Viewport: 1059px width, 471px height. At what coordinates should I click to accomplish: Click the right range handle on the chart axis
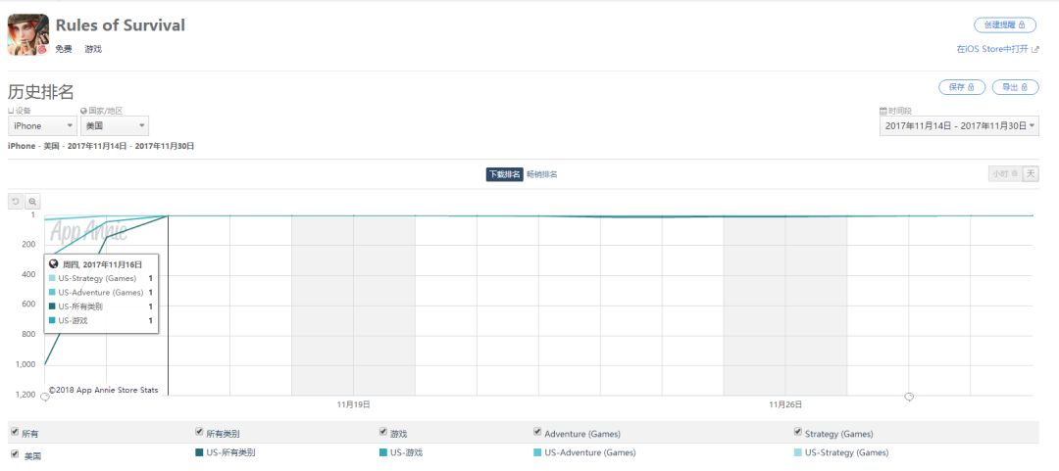point(909,397)
